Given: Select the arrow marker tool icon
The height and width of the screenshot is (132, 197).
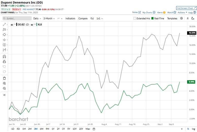Looking at the screenshot, I should [x=4, y=40].
